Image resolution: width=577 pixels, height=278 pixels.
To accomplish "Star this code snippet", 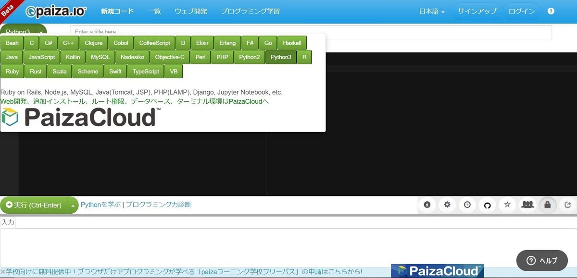I will (x=507, y=205).
